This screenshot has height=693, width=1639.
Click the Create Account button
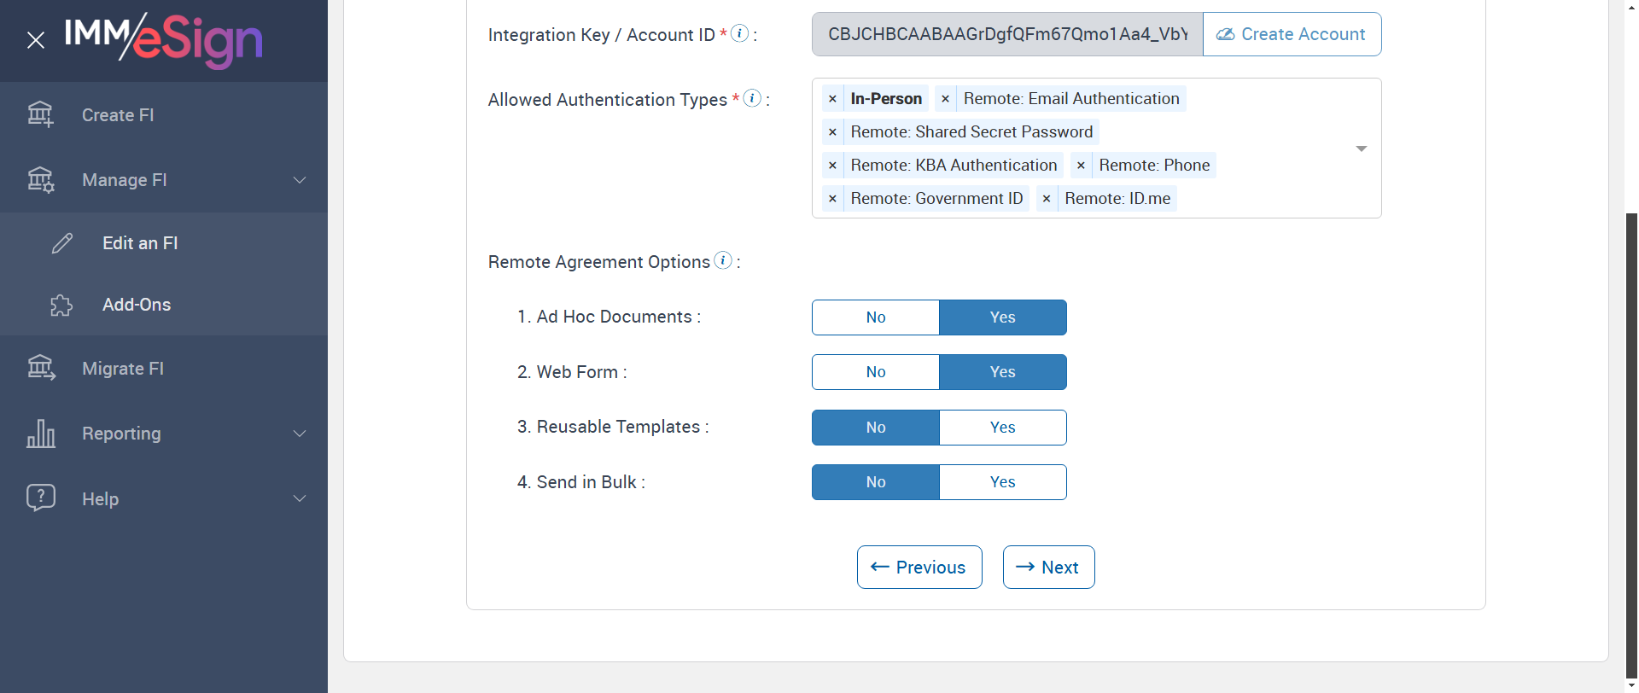click(x=1291, y=34)
